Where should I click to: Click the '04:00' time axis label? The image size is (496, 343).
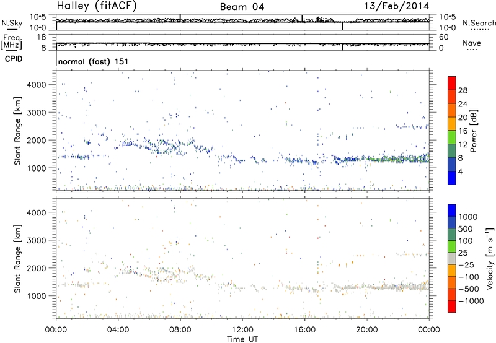pyautogui.click(x=118, y=330)
